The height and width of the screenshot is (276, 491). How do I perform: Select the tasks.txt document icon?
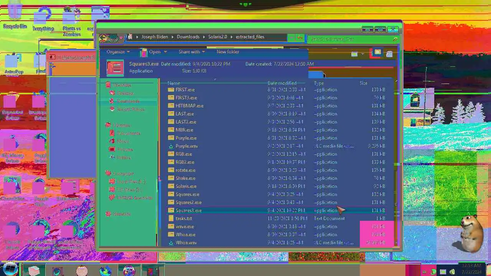tap(171, 219)
